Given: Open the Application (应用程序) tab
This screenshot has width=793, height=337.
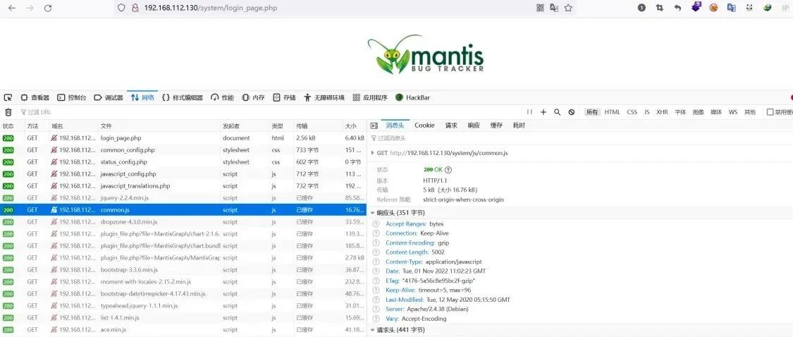Looking at the screenshot, I should click(369, 98).
